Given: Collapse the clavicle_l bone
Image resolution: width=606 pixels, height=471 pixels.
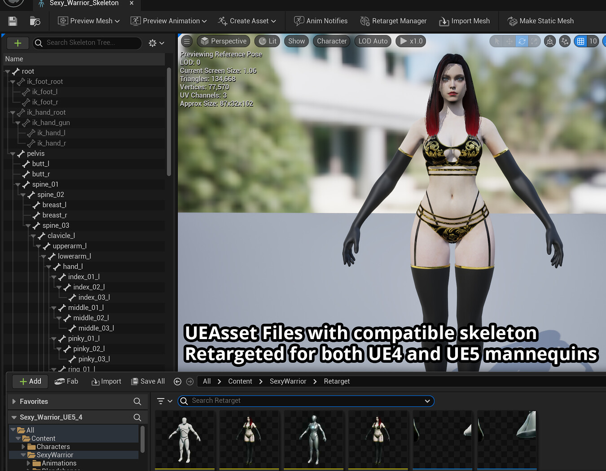Looking at the screenshot, I should coord(33,236).
